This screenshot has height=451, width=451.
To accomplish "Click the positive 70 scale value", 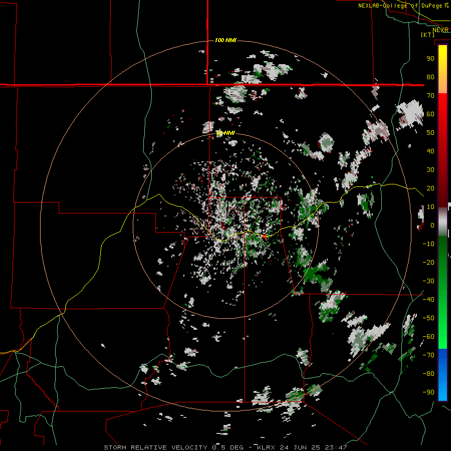I will tap(430, 96).
